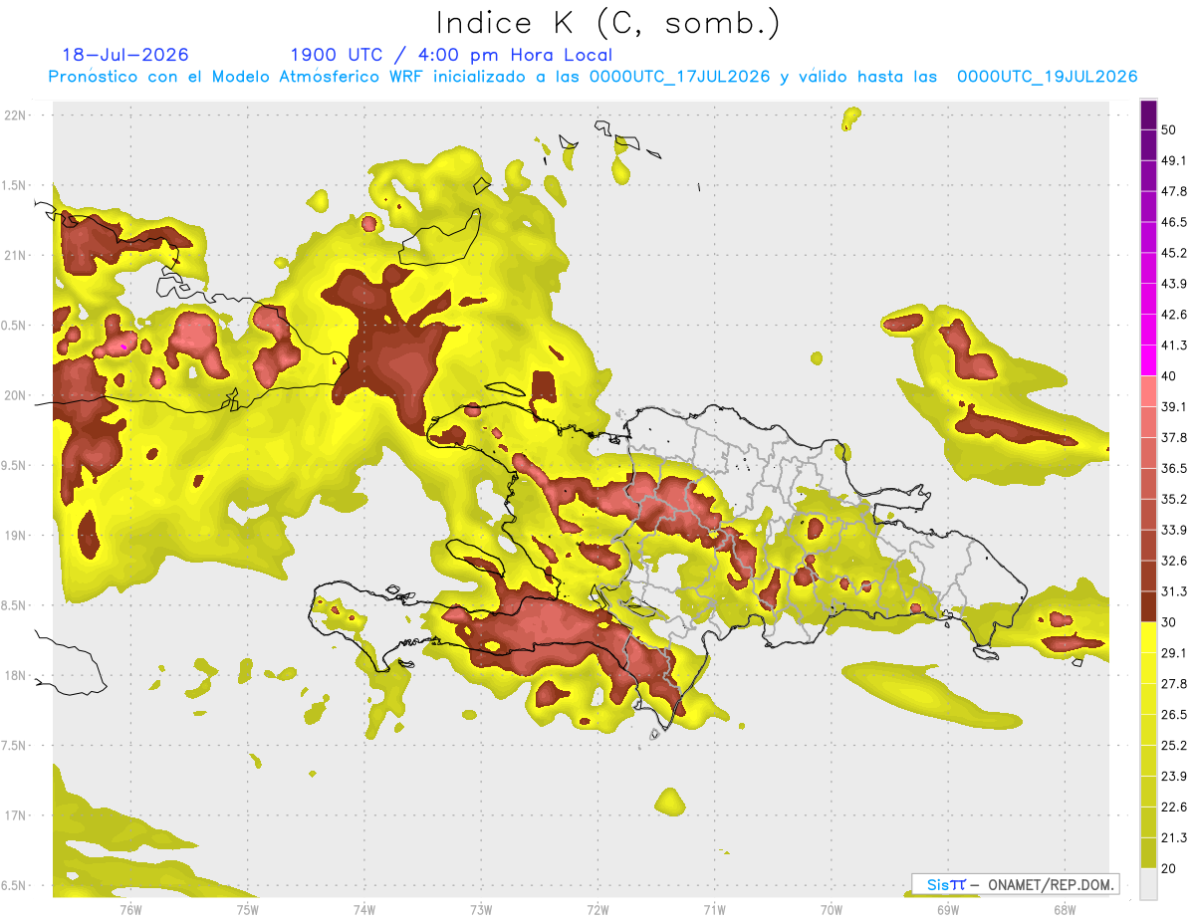Click the "76W" longitude label
The width and height of the screenshot is (1195, 923).
130,909
